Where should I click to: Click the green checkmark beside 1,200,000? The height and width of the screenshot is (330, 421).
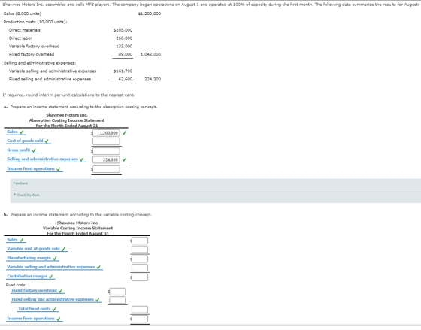coord(124,132)
